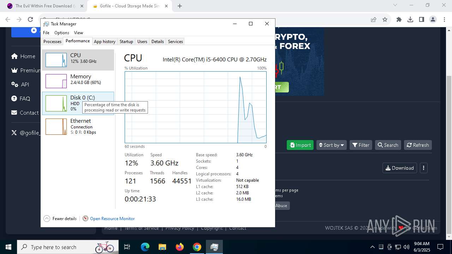Open the volume tray icon
The image size is (452, 254).
tap(406, 247)
